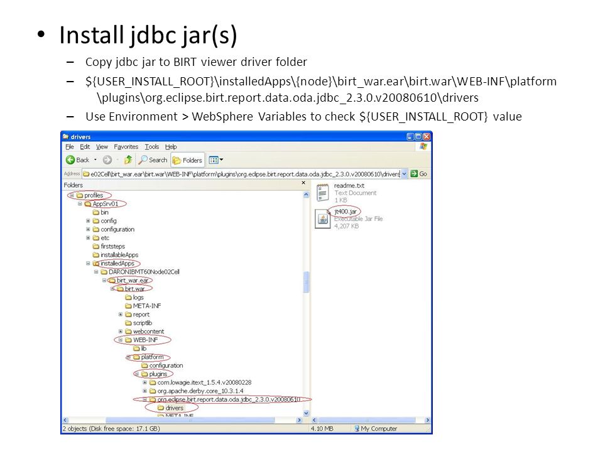Viewport: 603px width, 452px height.
Task: Go up one folder level
Action: click(128, 160)
